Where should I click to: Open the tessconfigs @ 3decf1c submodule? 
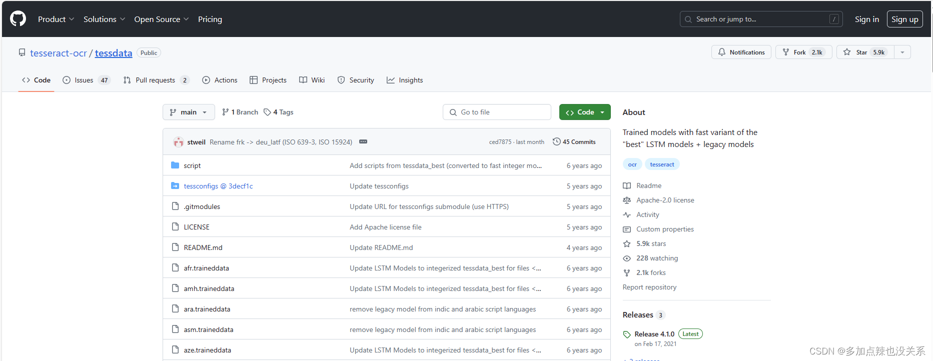click(218, 186)
